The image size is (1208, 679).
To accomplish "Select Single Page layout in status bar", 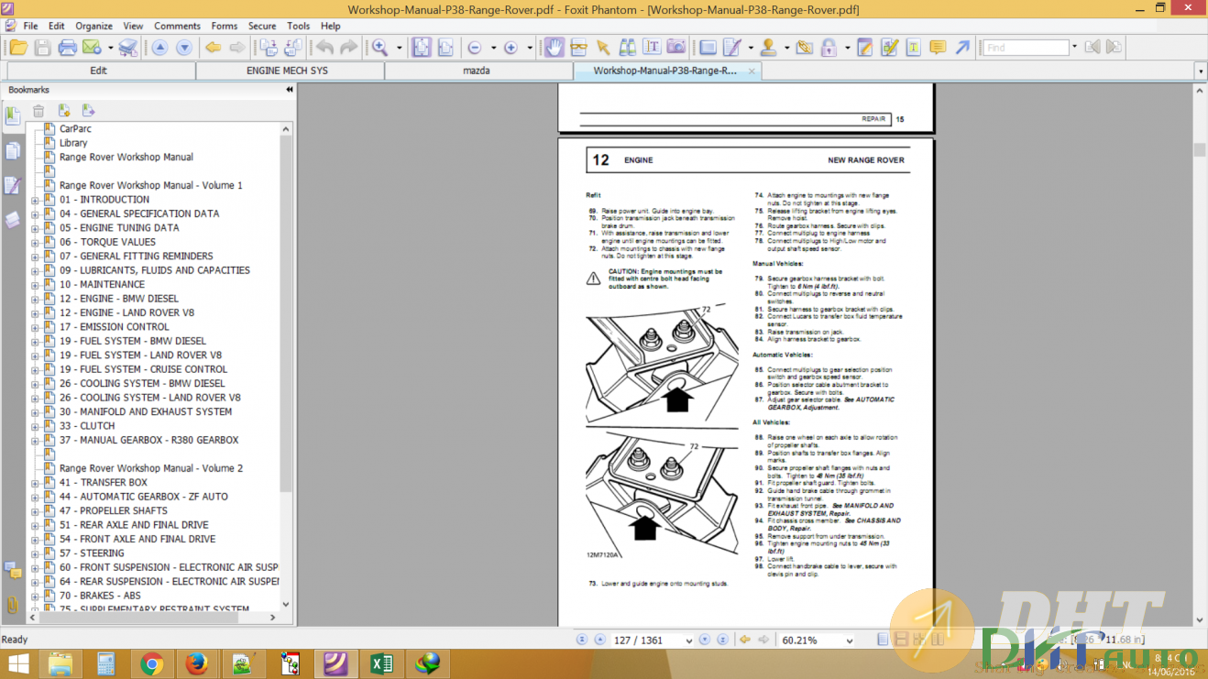I will 883,641.
